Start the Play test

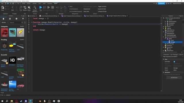click(x=41, y=7)
